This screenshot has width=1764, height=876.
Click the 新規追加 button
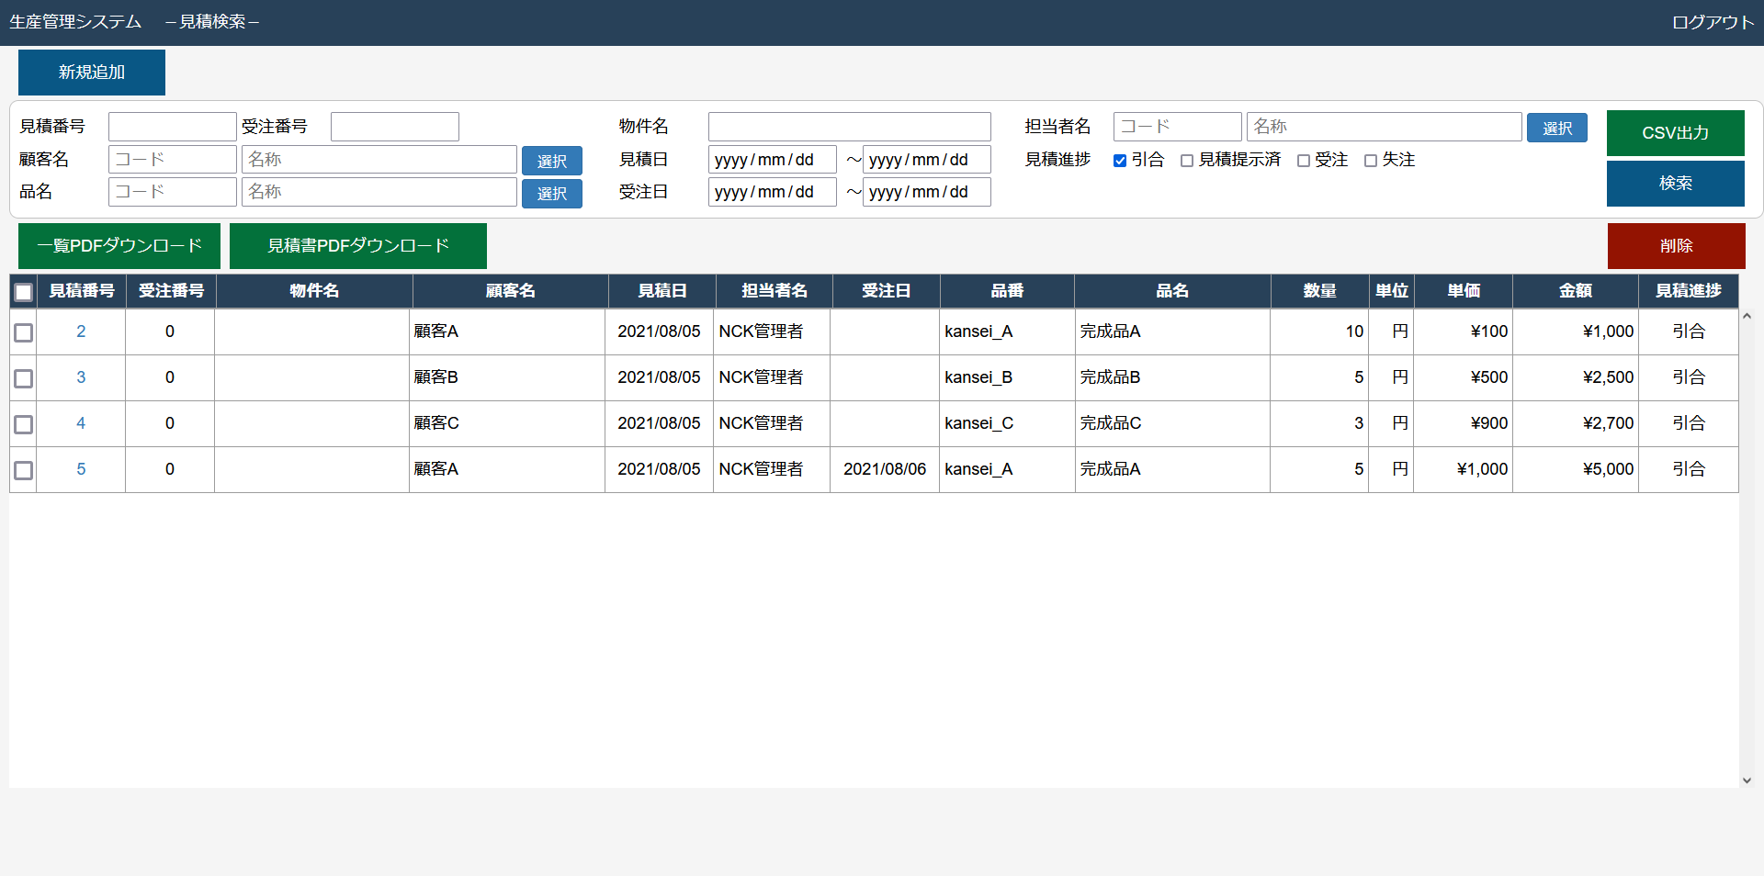coord(91,73)
